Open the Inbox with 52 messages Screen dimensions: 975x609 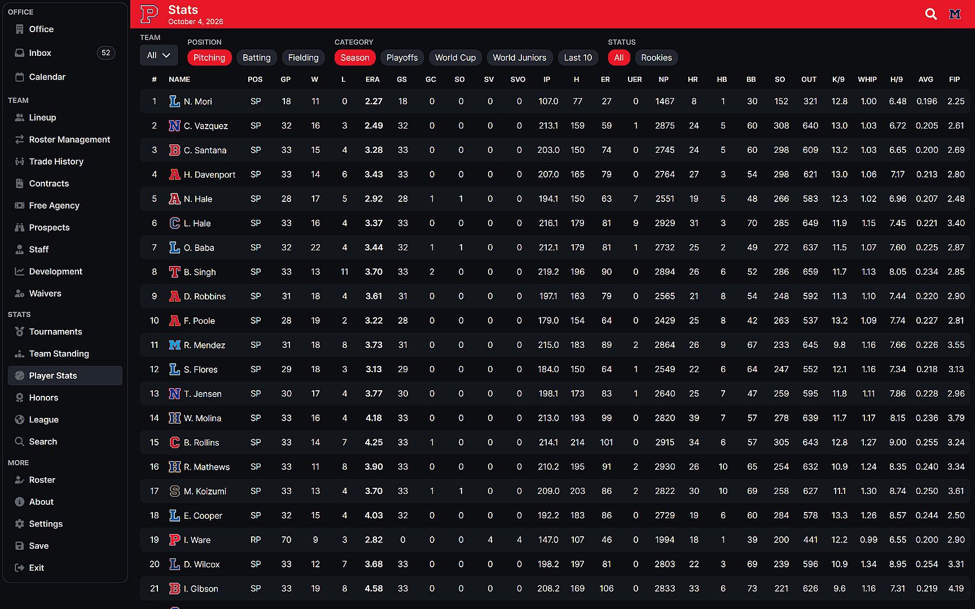65,53
